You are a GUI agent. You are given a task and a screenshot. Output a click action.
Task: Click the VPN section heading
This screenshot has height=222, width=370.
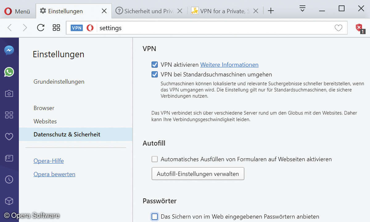point(150,49)
